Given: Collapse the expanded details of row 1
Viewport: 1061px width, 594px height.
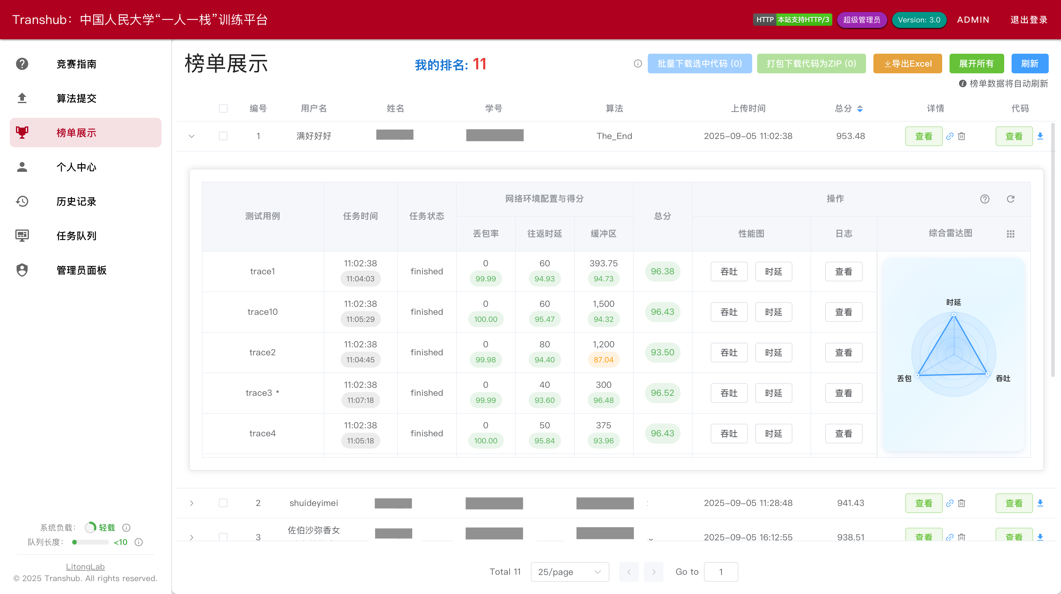Looking at the screenshot, I should coord(192,136).
